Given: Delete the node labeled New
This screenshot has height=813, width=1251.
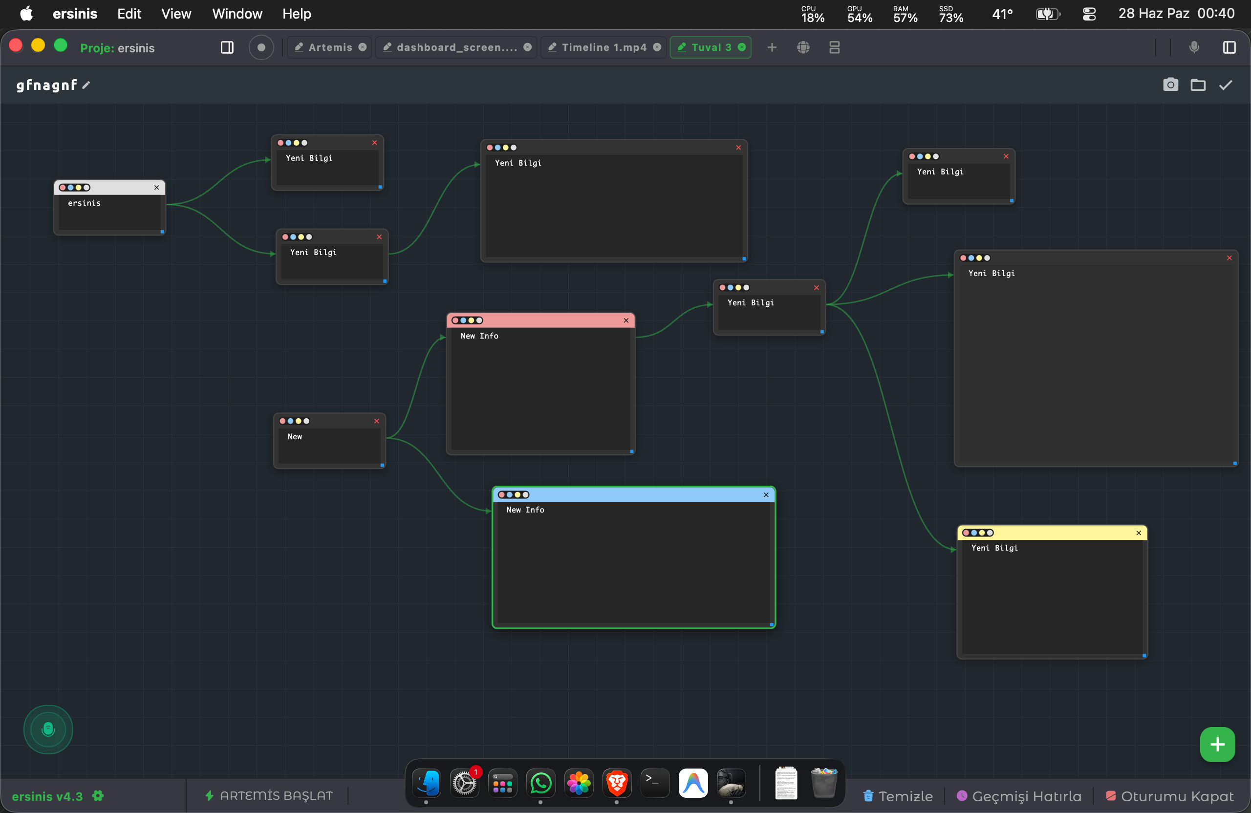Looking at the screenshot, I should point(376,422).
